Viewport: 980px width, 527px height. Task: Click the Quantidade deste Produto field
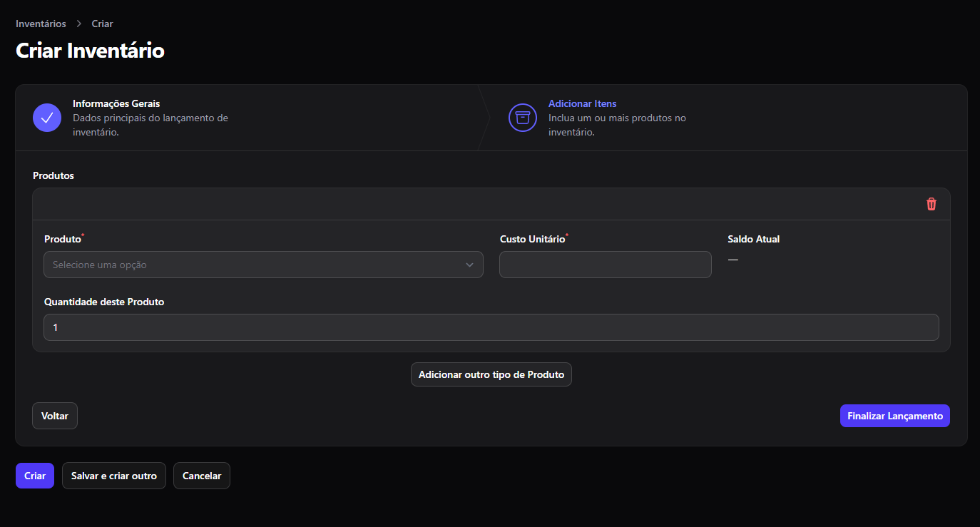click(x=491, y=327)
